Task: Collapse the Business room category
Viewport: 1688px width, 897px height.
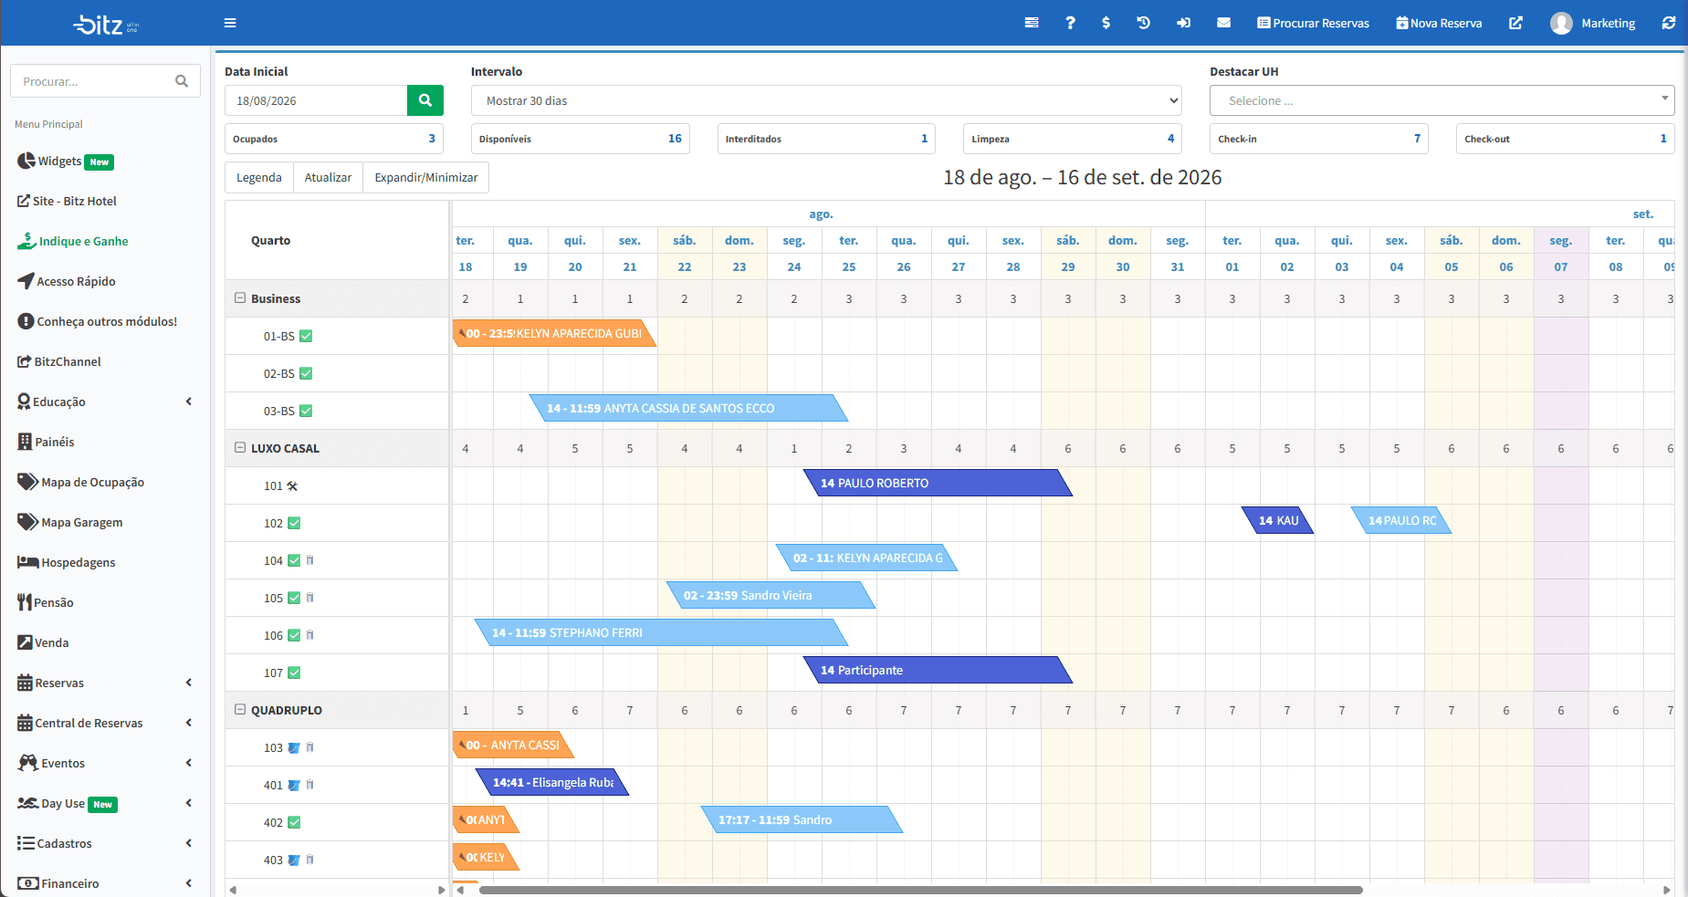Action: click(x=240, y=297)
